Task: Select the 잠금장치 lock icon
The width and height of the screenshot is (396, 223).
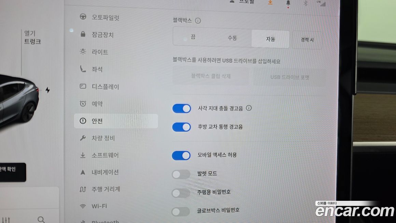Action: tap(83, 34)
